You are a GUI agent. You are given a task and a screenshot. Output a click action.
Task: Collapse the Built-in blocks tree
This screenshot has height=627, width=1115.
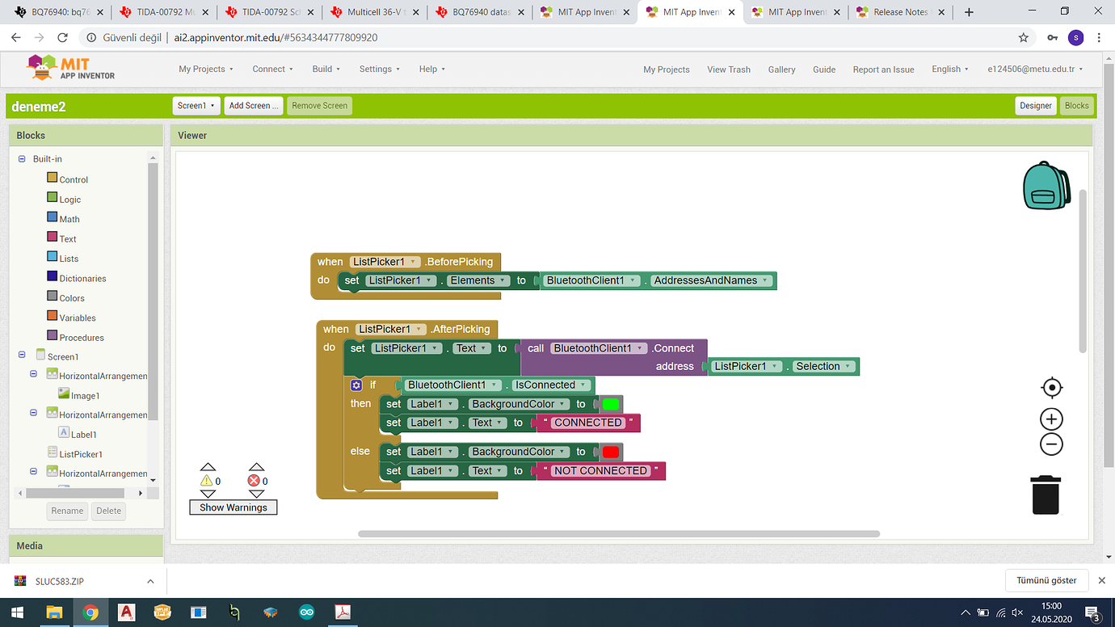point(22,159)
